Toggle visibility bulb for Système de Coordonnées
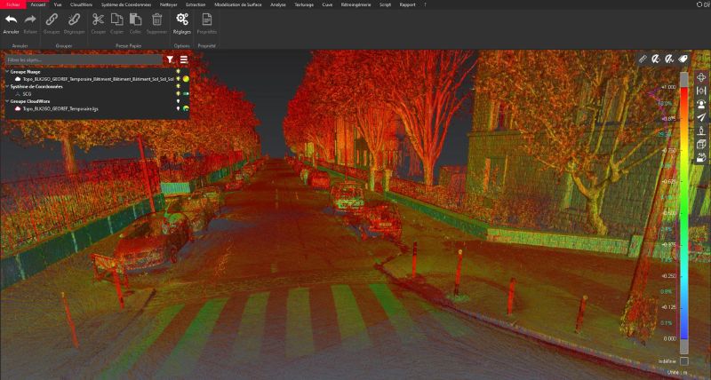The height and width of the screenshot is (380, 711). pos(179,86)
